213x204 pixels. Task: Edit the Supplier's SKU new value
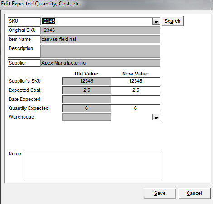136,81
